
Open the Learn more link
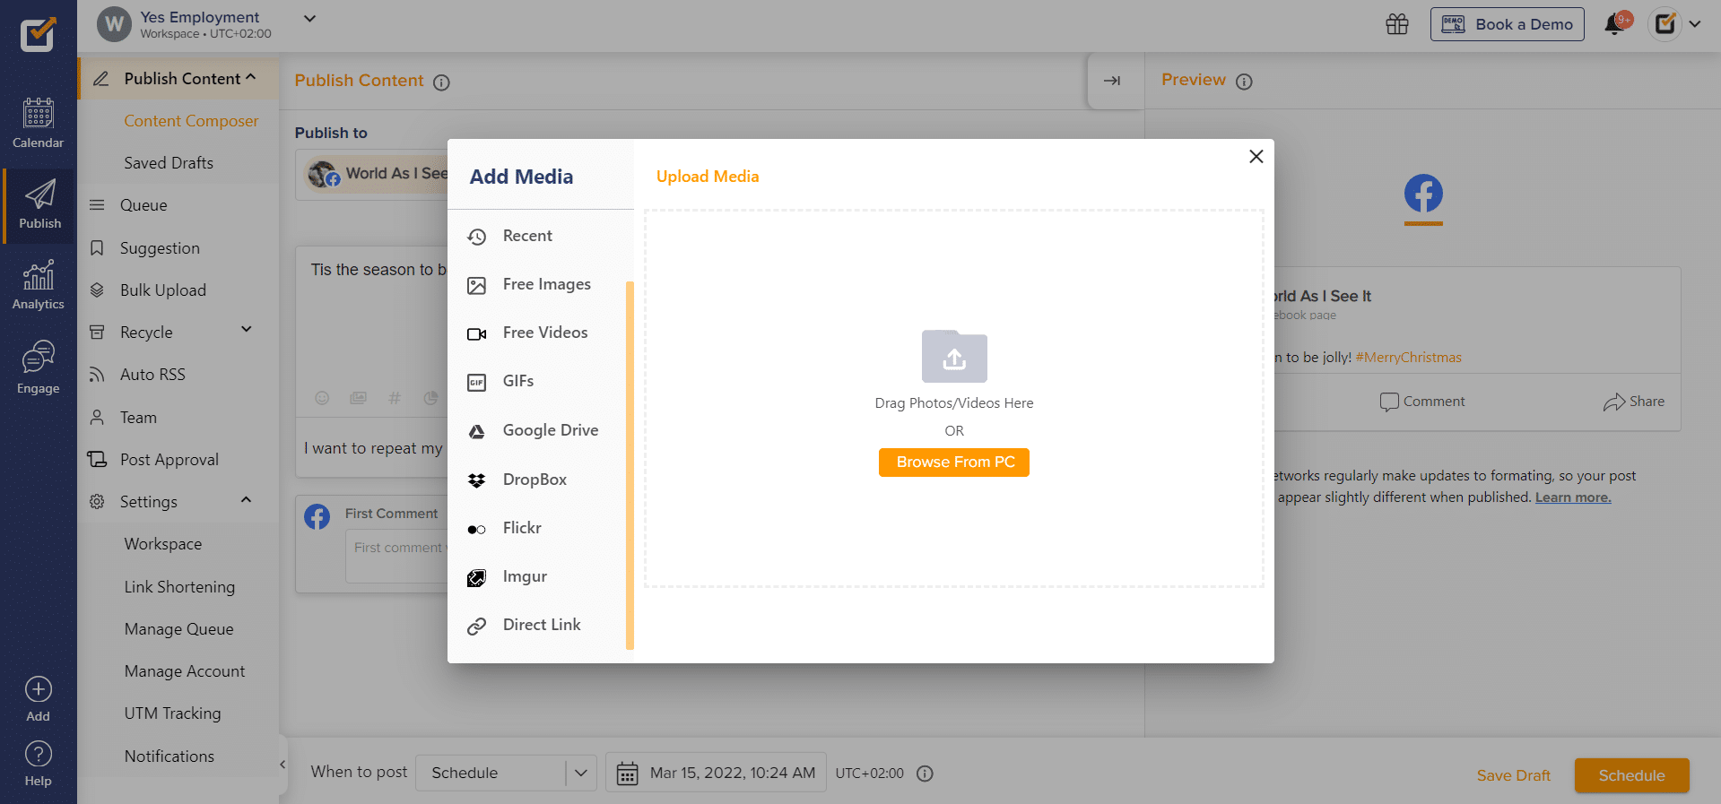(1573, 497)
